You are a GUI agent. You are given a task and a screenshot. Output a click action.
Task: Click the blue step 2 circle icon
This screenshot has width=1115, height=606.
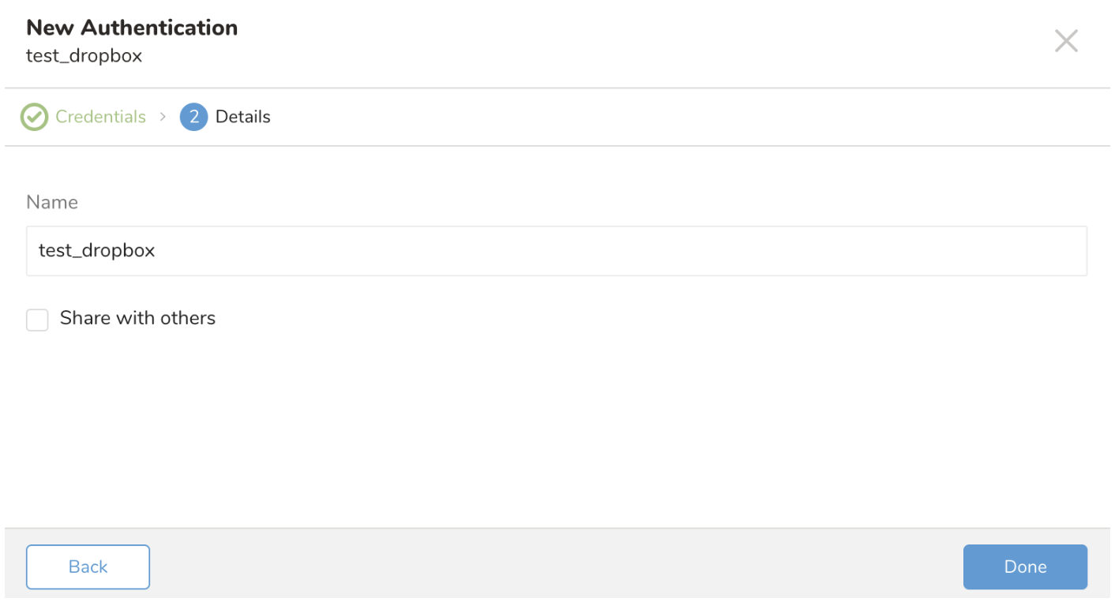coord(193,117)
